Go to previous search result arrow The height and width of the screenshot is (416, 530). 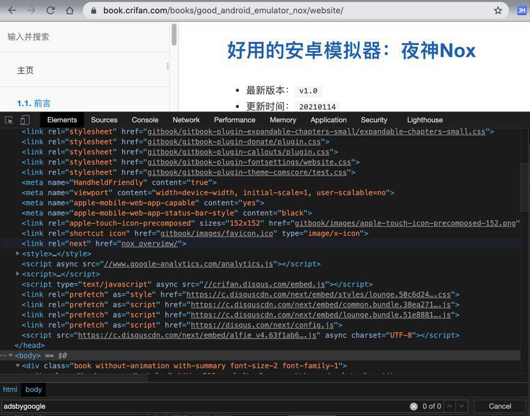tap(450, 406)
